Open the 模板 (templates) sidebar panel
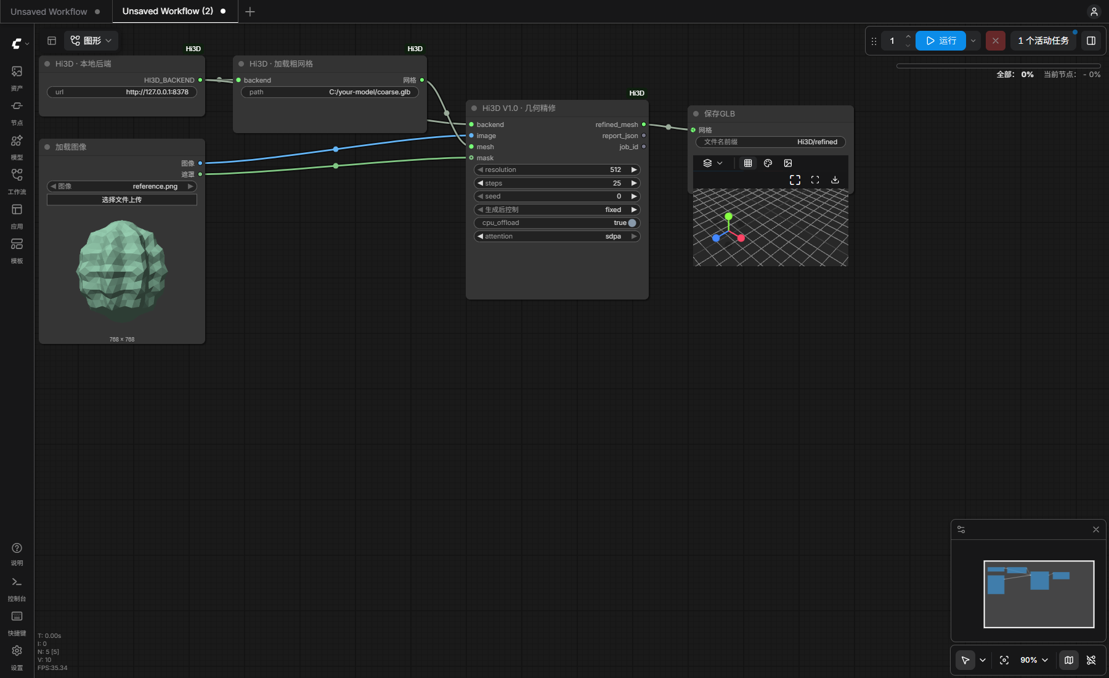The image size is (1109, 678). click(17, 250)
